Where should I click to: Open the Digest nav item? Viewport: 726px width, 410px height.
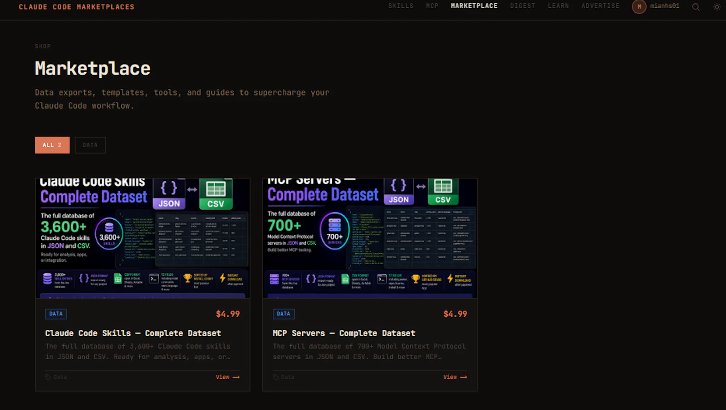(x=523, y=6)
